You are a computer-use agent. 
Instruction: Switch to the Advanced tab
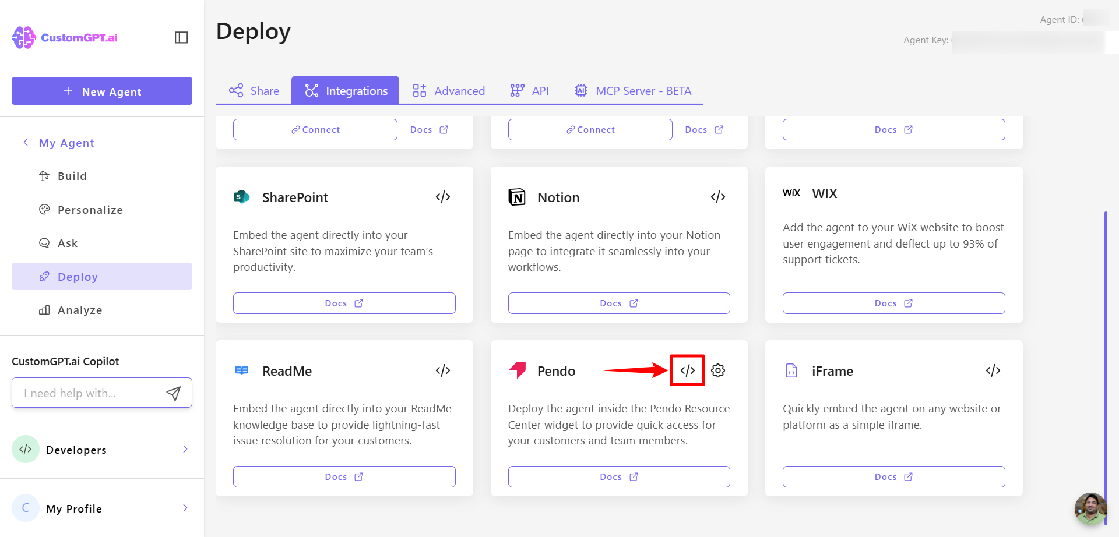point(448,90)
